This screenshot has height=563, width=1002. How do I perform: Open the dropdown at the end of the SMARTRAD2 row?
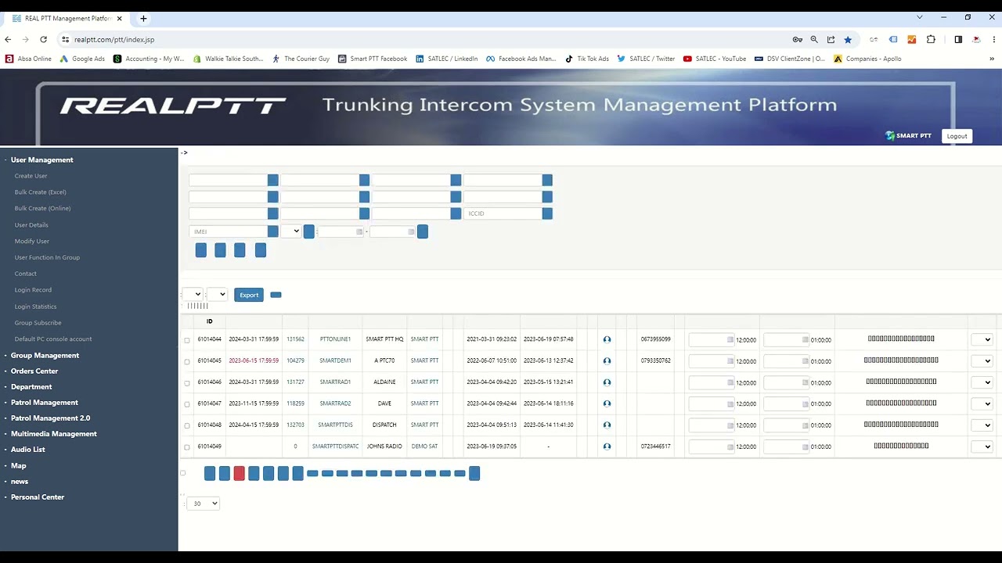coord(982,403)
